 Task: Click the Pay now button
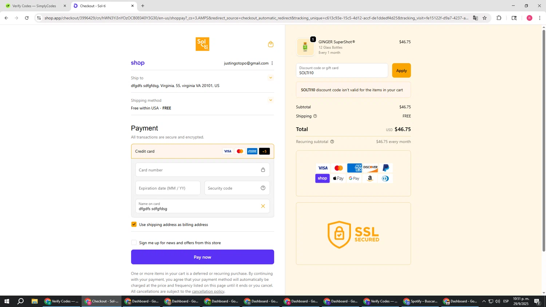pyautogui.click(x=202, y=257)
